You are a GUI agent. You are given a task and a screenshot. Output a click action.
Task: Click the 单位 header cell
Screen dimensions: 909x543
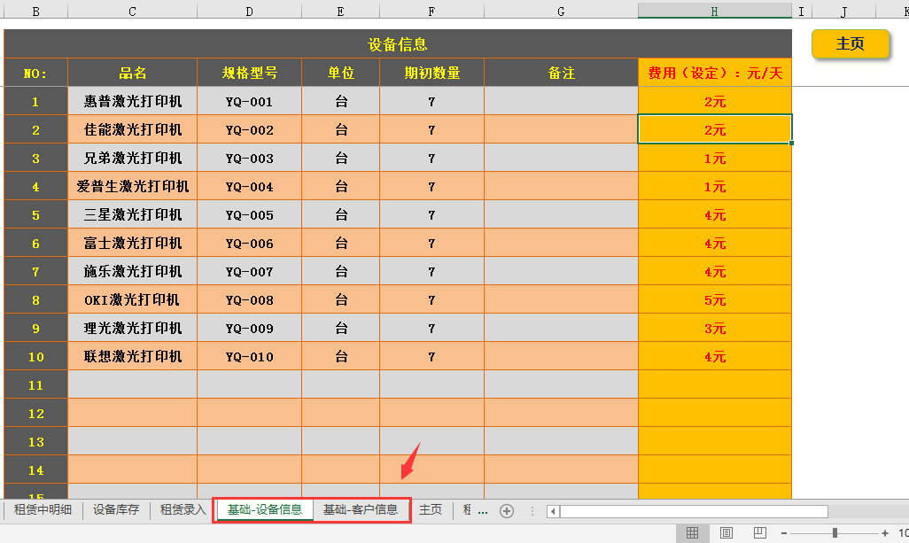[341, 73]
